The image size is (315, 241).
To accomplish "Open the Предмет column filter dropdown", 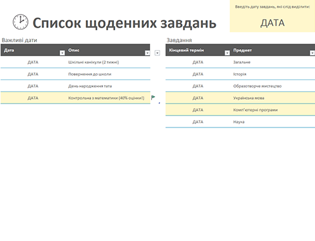I will pyautogui.click(x=312, y=53).
